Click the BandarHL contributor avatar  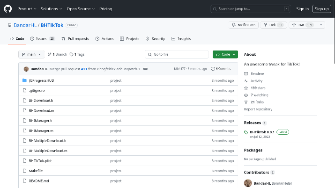[248, 183]
